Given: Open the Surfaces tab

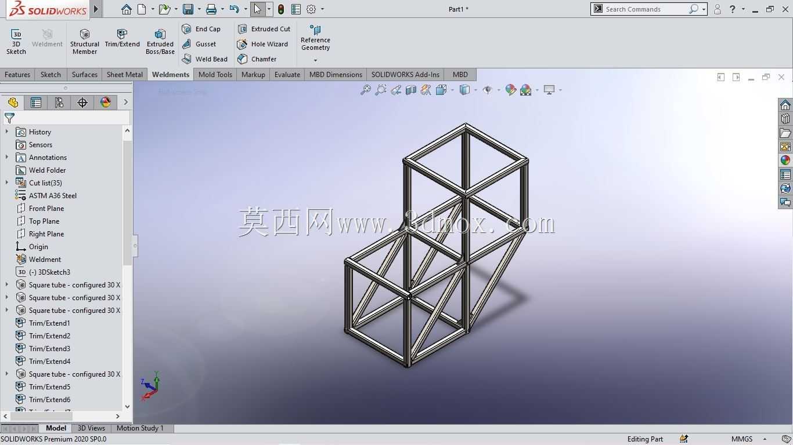Looking at the screenshot, I should pos(85,75).
